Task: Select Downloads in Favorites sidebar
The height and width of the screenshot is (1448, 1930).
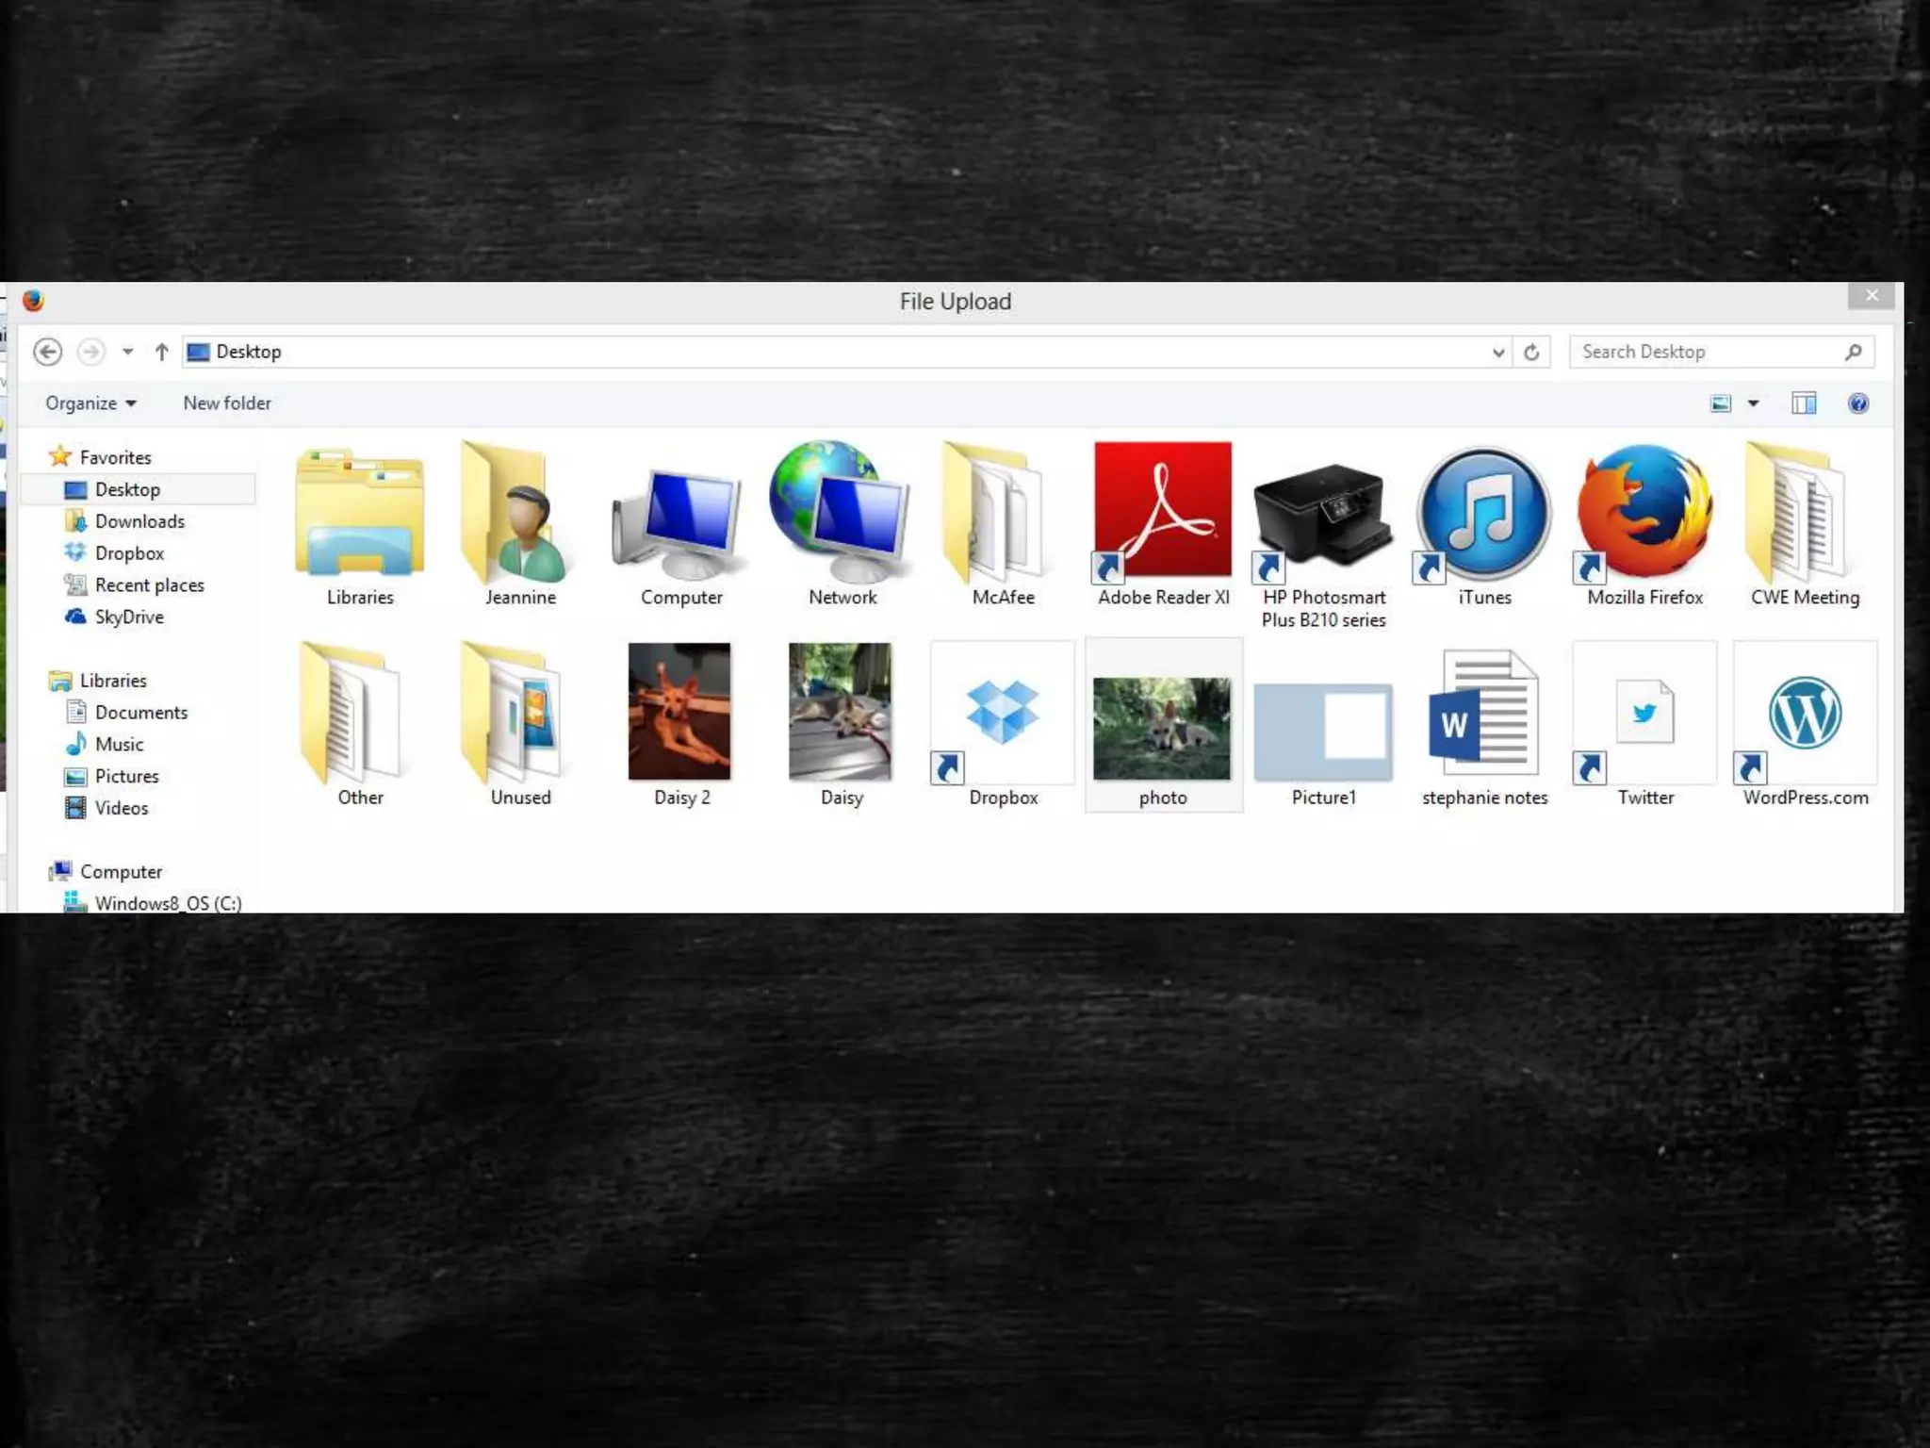Action: click(x=139, y=521)
